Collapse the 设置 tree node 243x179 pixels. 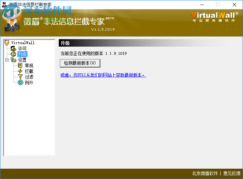(x=7, y=60)
